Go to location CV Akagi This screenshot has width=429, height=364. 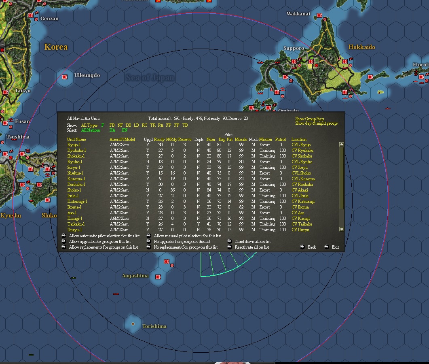coord(300,190)
